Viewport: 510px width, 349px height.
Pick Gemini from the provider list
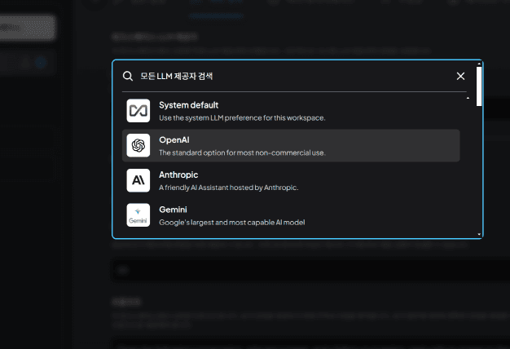[291, 215]
